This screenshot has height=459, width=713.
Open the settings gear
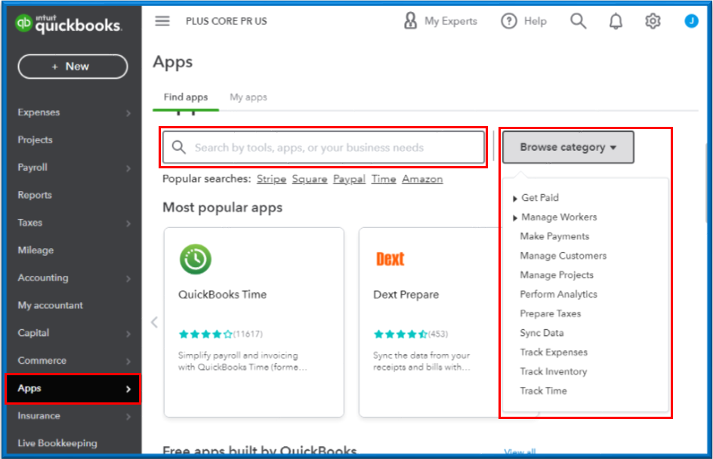[653, 21]
